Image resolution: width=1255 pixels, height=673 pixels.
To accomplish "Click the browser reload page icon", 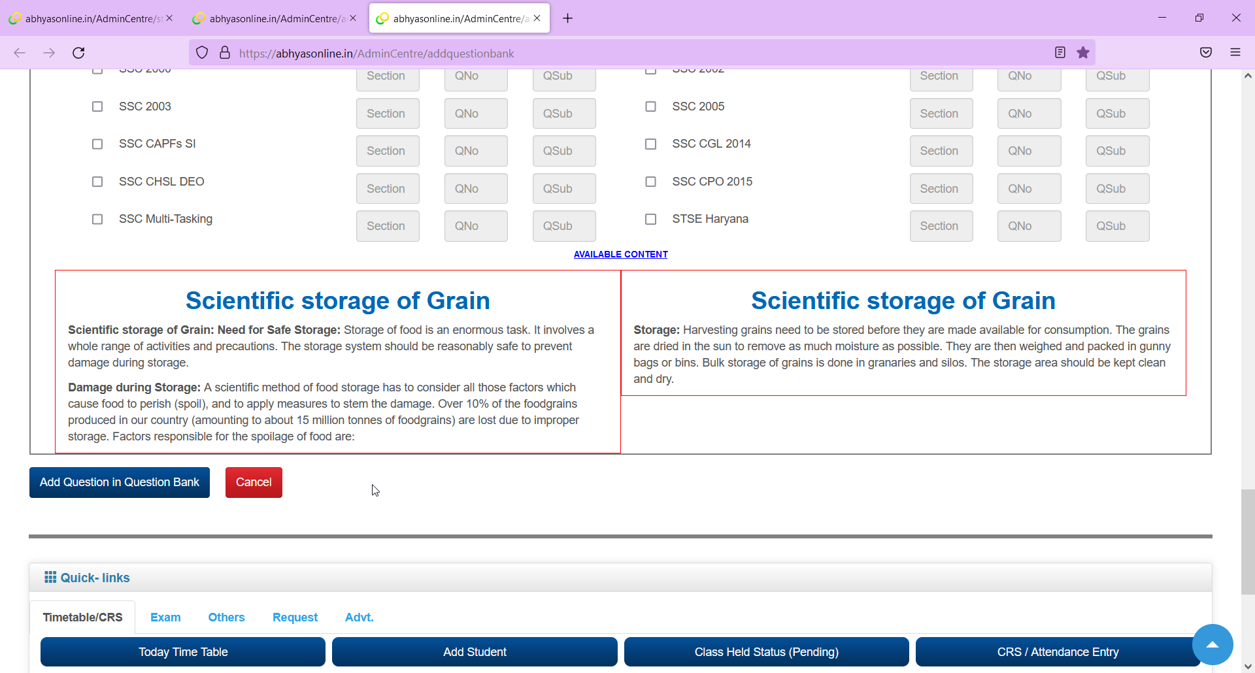I will click(78, 53).
